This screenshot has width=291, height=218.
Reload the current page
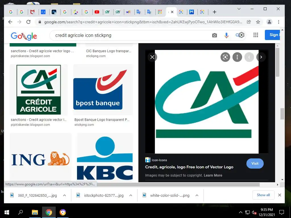click(x=28, y=22)
